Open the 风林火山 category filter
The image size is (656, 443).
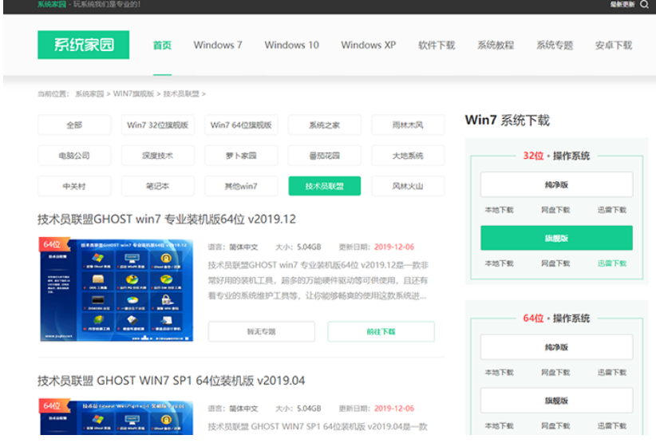point(408,186)
